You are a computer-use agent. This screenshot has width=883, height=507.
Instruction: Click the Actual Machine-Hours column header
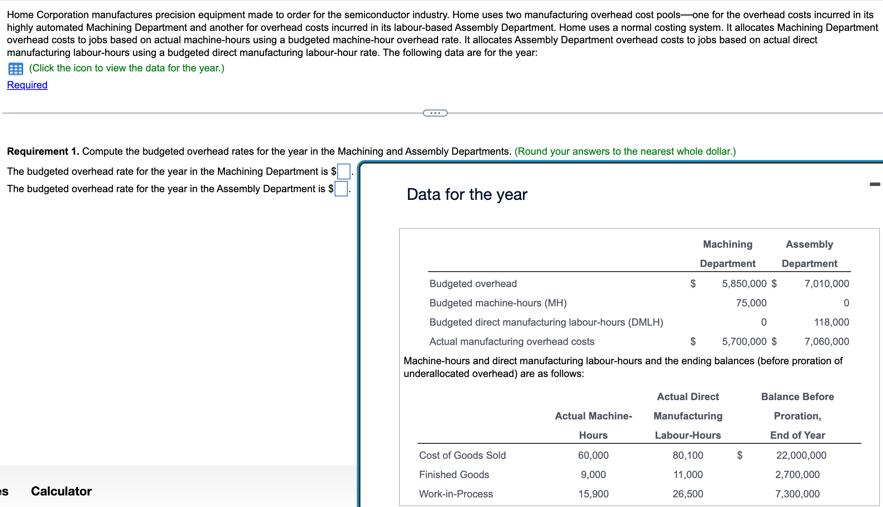click(x=593, y=426)
